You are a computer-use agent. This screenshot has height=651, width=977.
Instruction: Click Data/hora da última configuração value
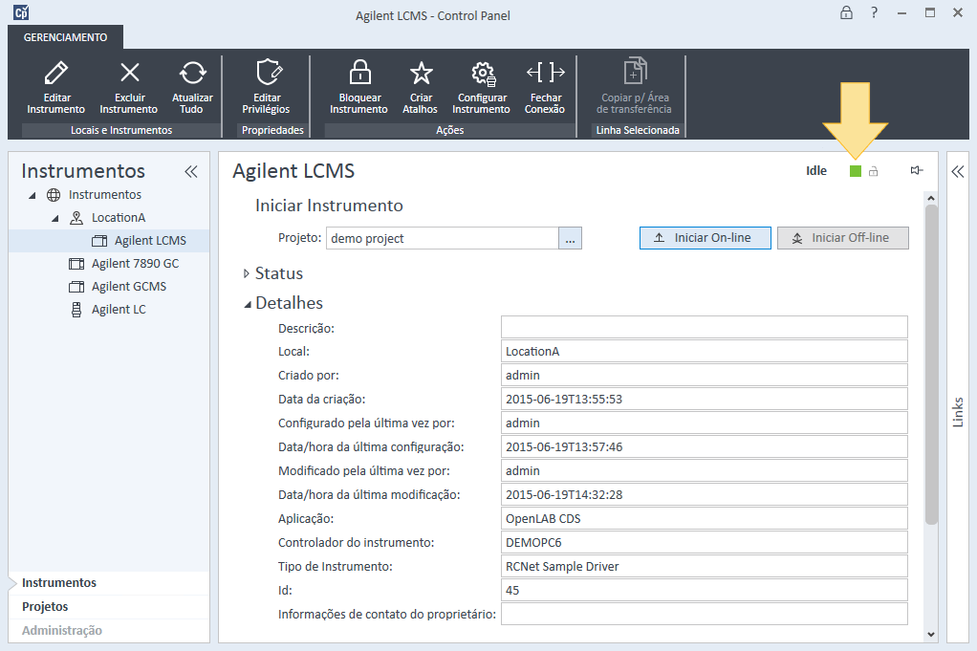pos(705,447)
